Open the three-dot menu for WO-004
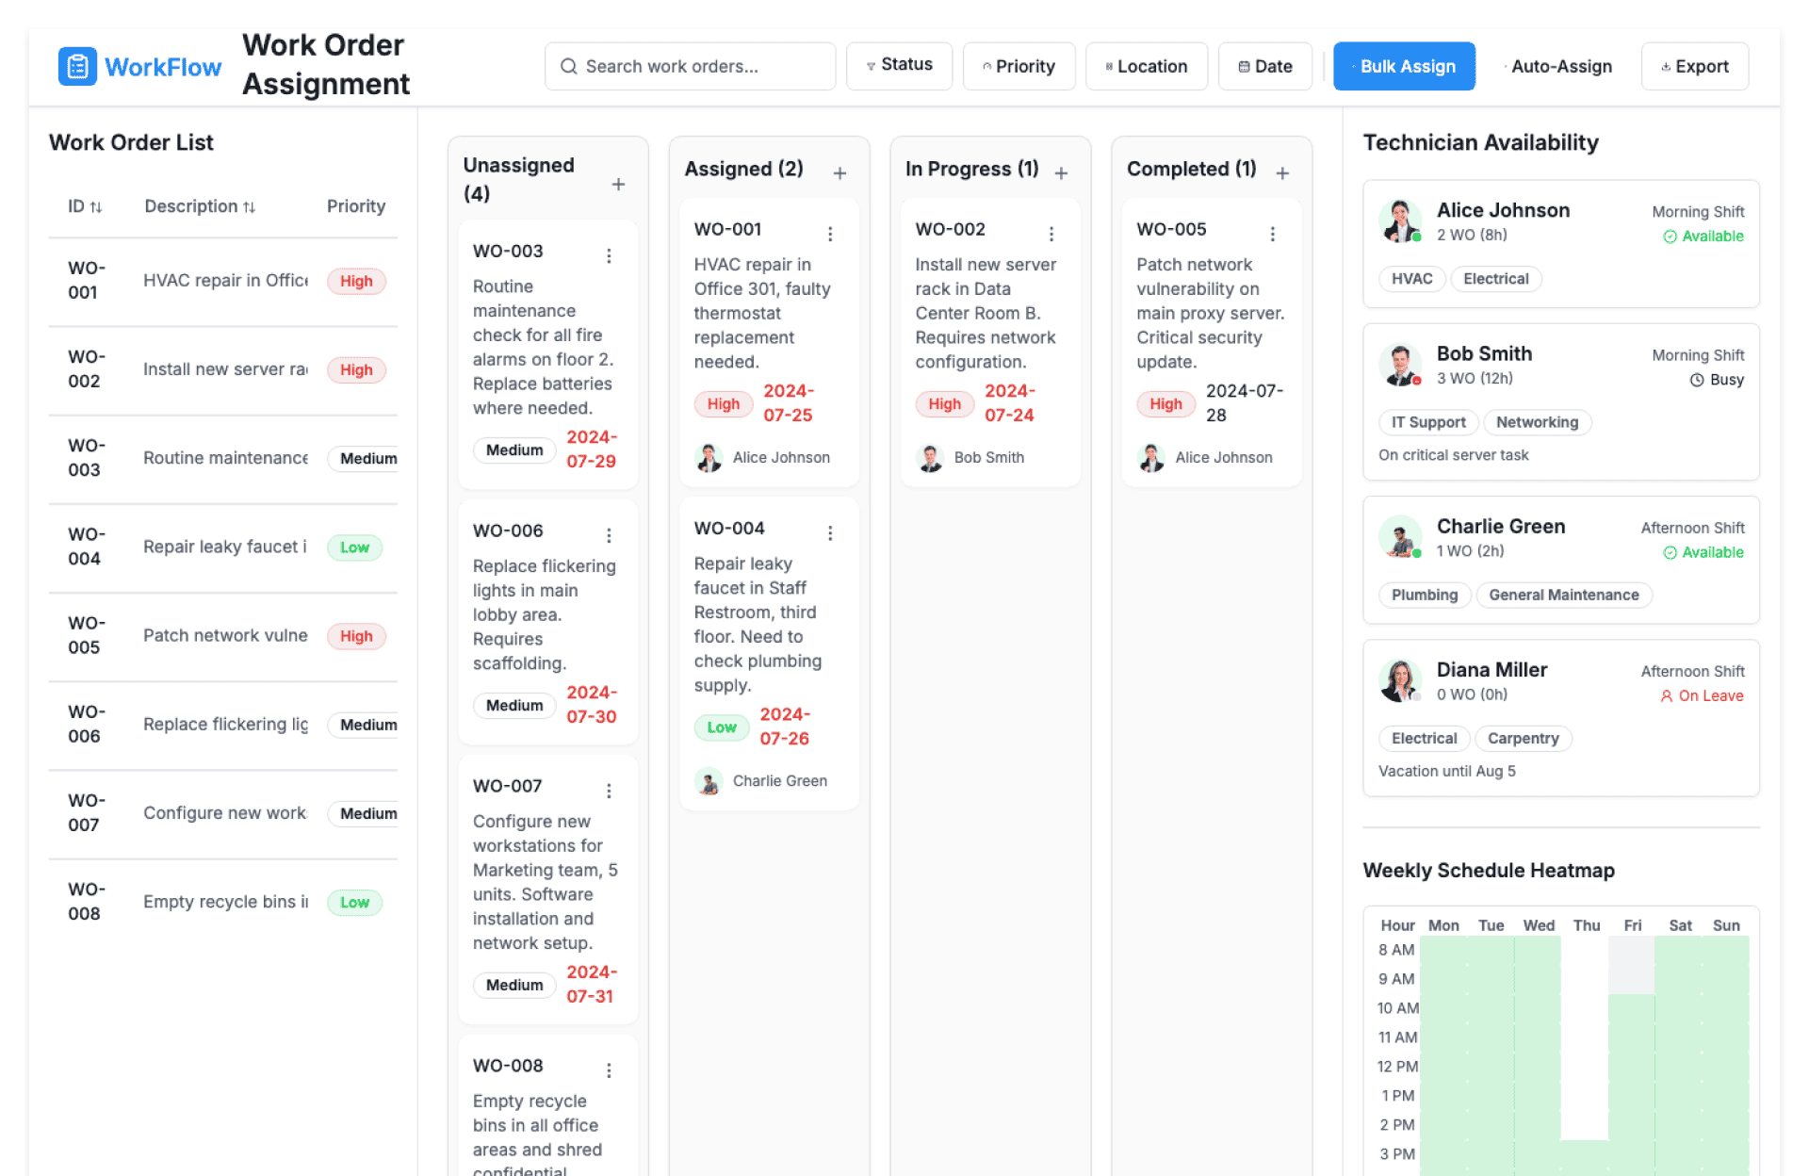Viewport: 1809px width, 1176px height. click(830, 533)
